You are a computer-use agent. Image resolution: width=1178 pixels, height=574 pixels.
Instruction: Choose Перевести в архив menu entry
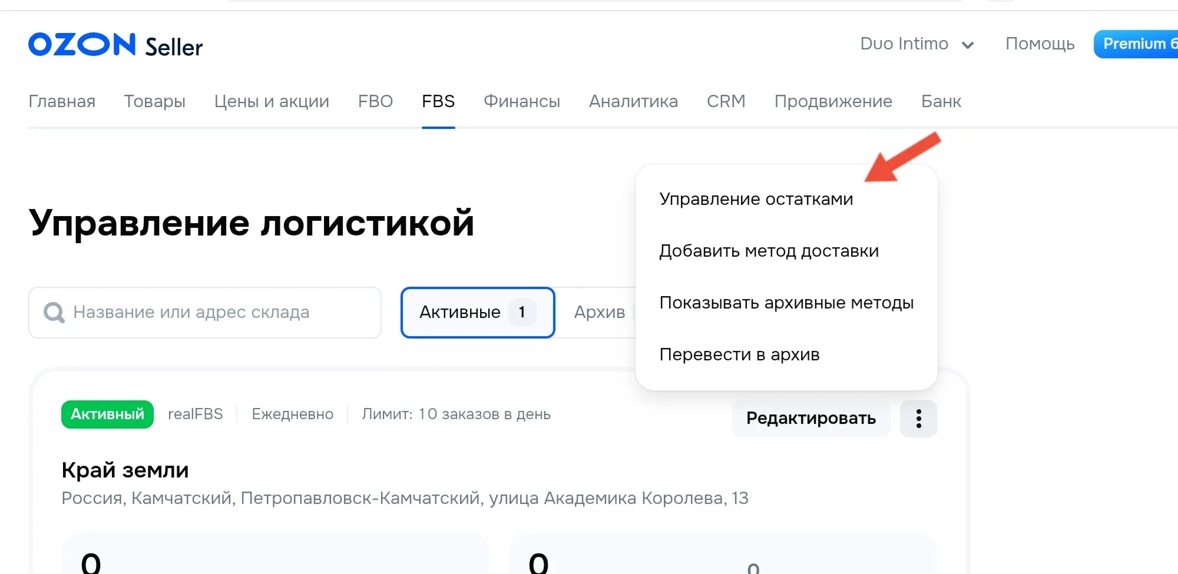click(739, 354)
